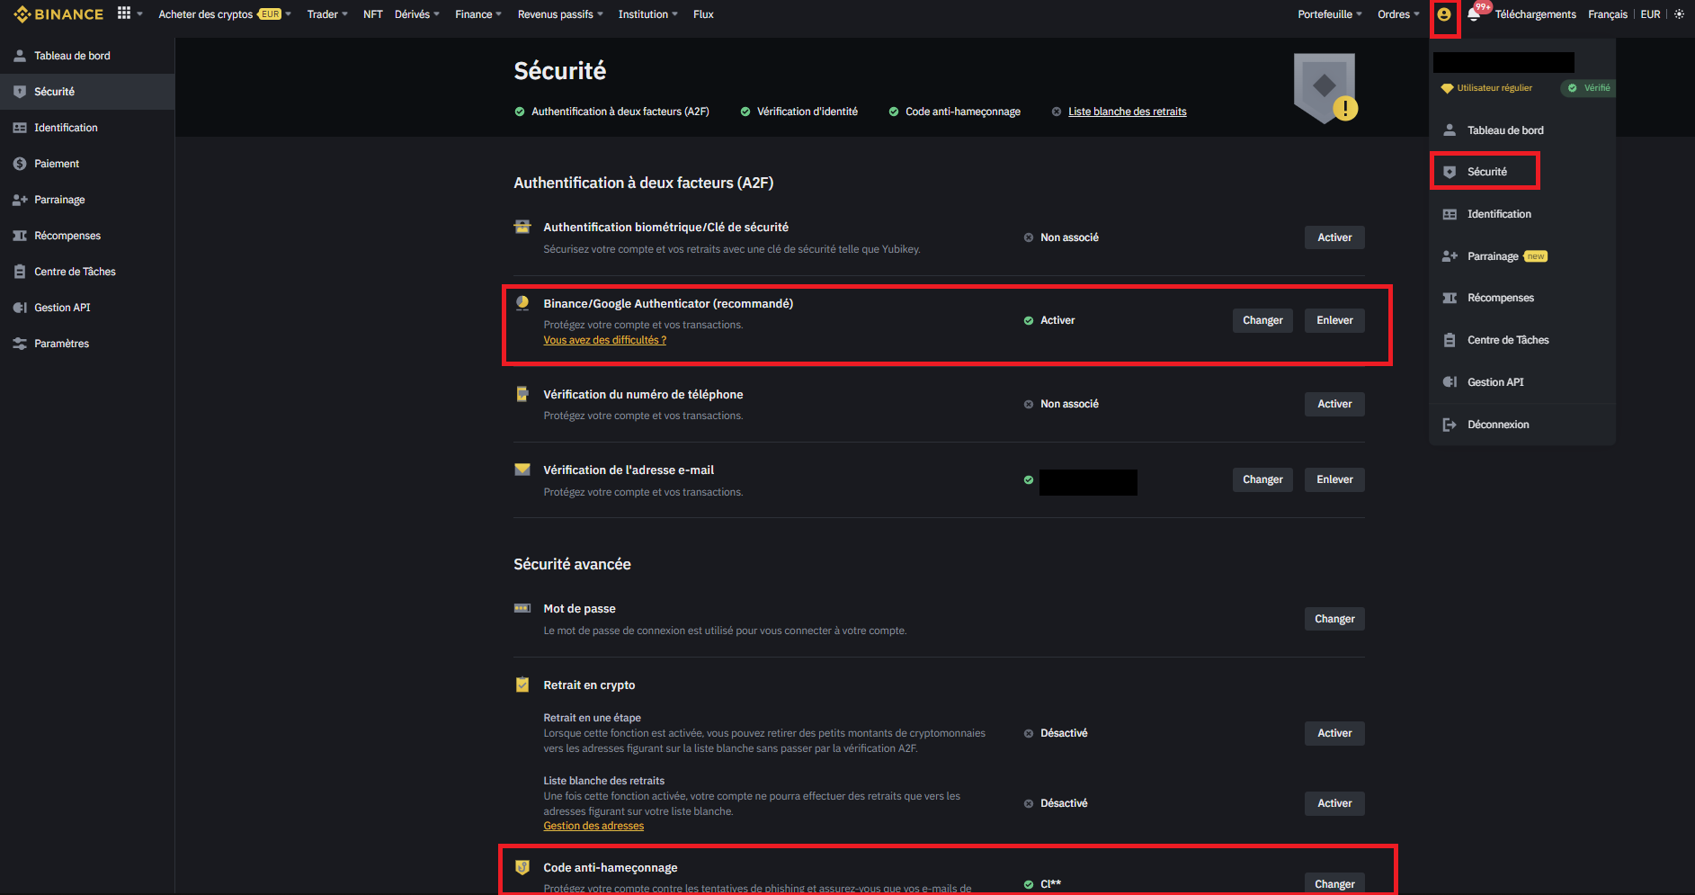Image resolution: width=1695 pixels, height=895 pixels.
Task: Click the Sécurité shield icon in left sidebar
Action: [20, 92]
